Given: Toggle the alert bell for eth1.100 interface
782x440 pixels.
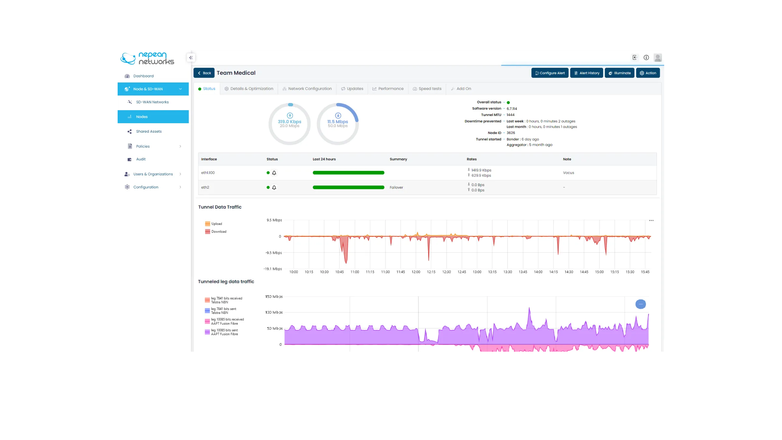Looking at the screenshot, I should point(274,173).
